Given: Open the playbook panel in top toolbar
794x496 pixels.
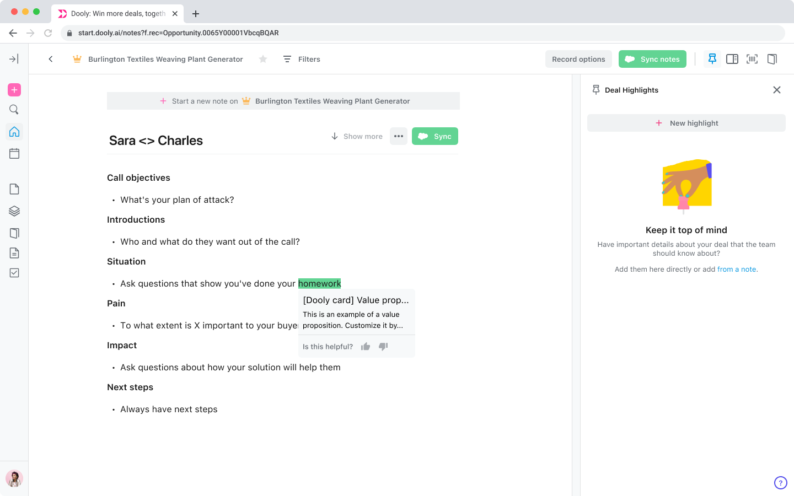Looking at the screenshot, I should pos(772,59).
